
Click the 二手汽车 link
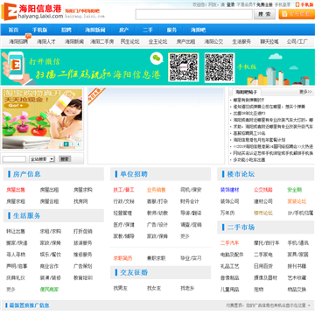click(x=230, y=243)
